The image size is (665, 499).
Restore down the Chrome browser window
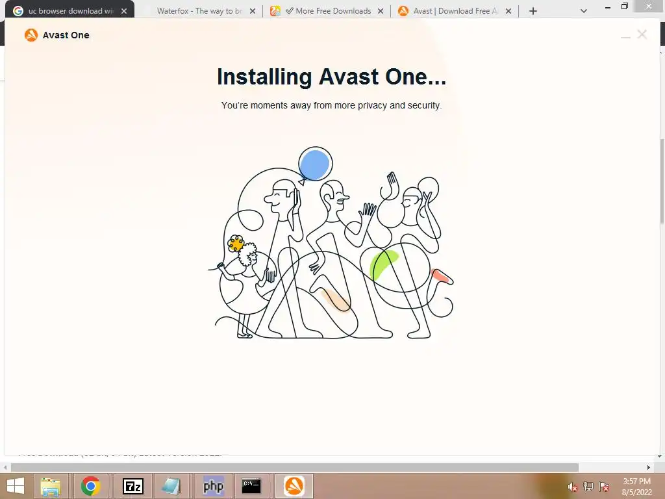click(x=625, y=6)
